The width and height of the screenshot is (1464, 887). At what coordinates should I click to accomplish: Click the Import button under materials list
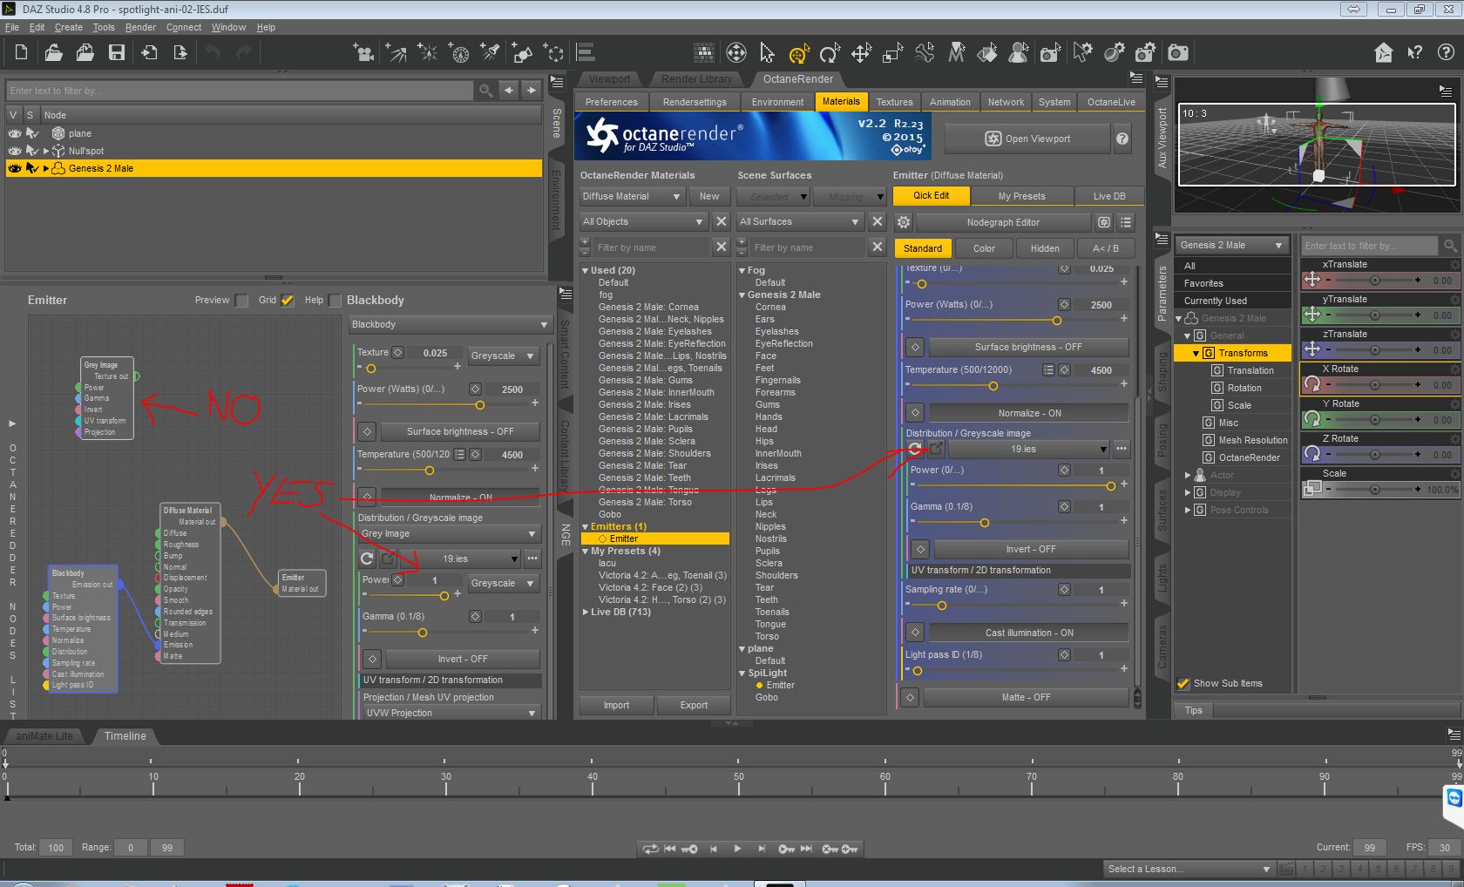(x=616, y=706)
